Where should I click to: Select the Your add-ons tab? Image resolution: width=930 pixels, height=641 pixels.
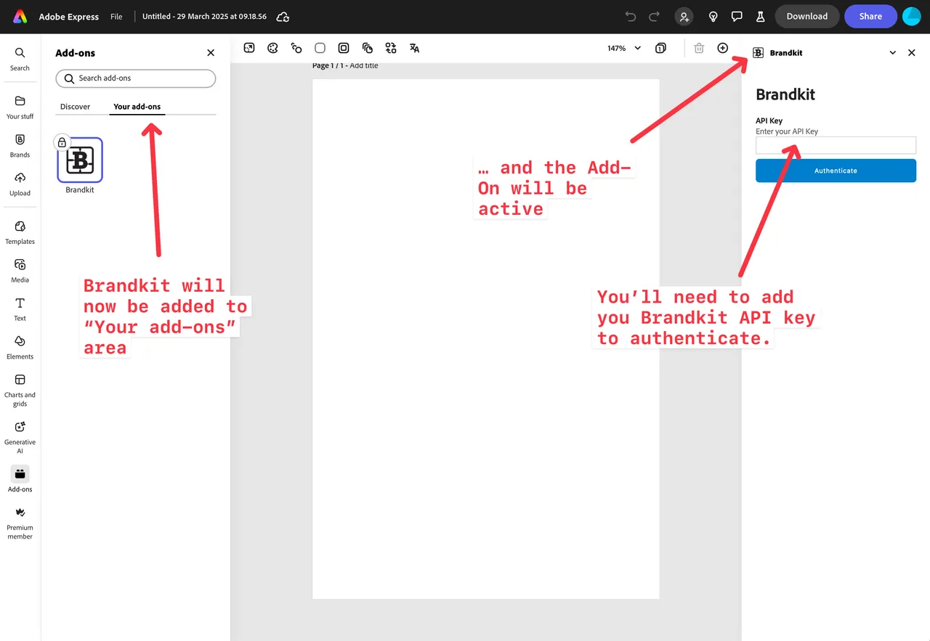[x=137, y=107]
